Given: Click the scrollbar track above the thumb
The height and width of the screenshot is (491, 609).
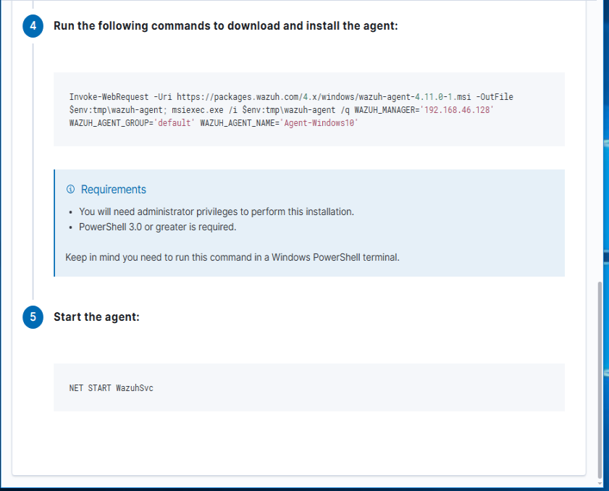Looking at the screenshot, I should (600, 145).
